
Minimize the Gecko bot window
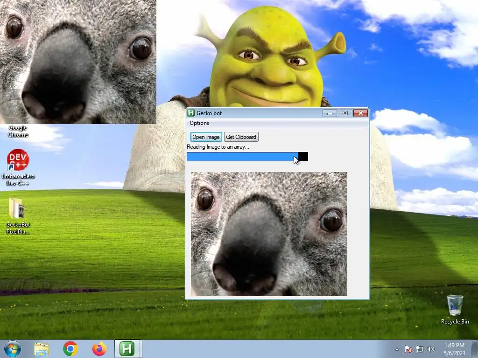[x=330, y=113]
